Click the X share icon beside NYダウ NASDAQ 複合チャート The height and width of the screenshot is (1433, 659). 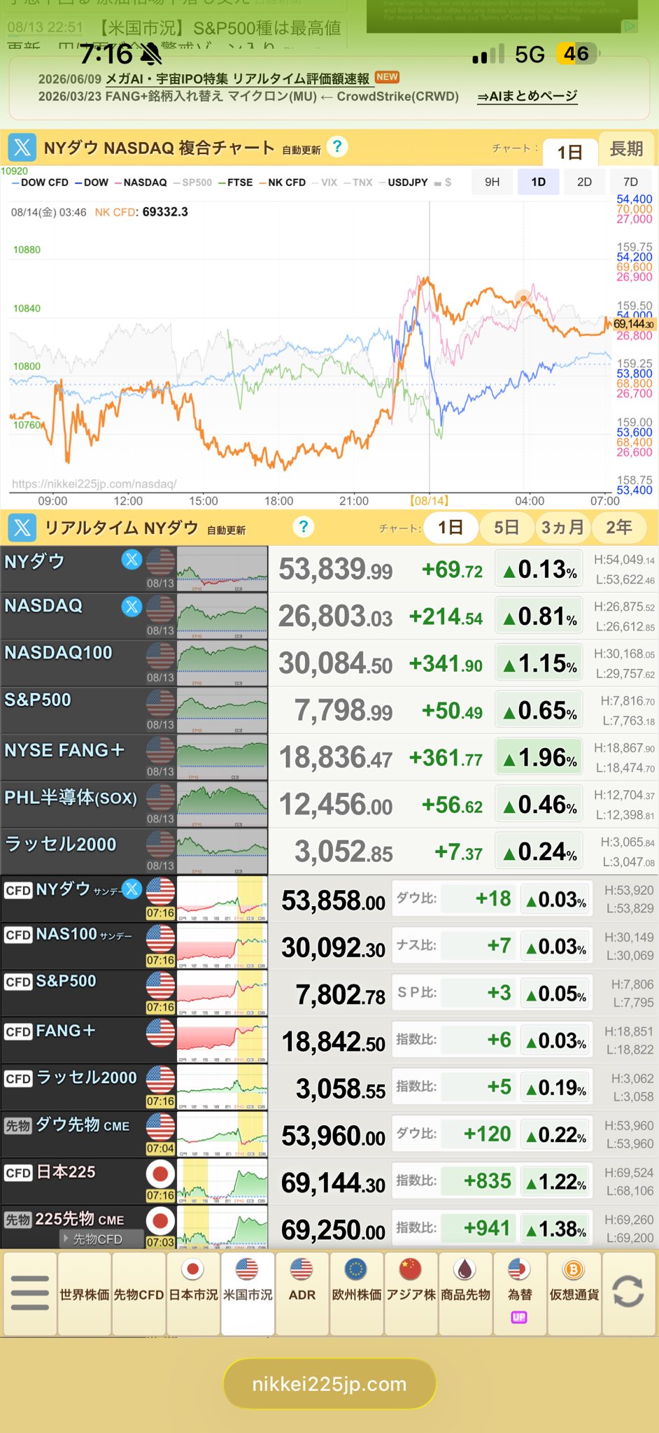[22, 148]
